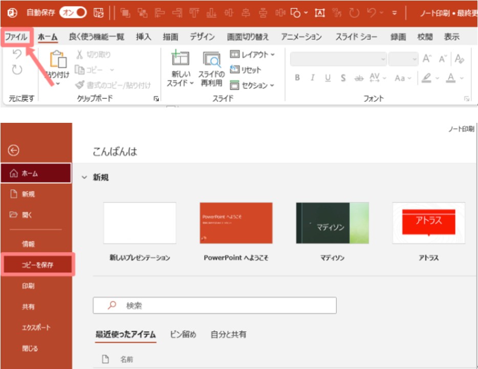
Task: Click the 新しいスライド icon
Action: 180,60
